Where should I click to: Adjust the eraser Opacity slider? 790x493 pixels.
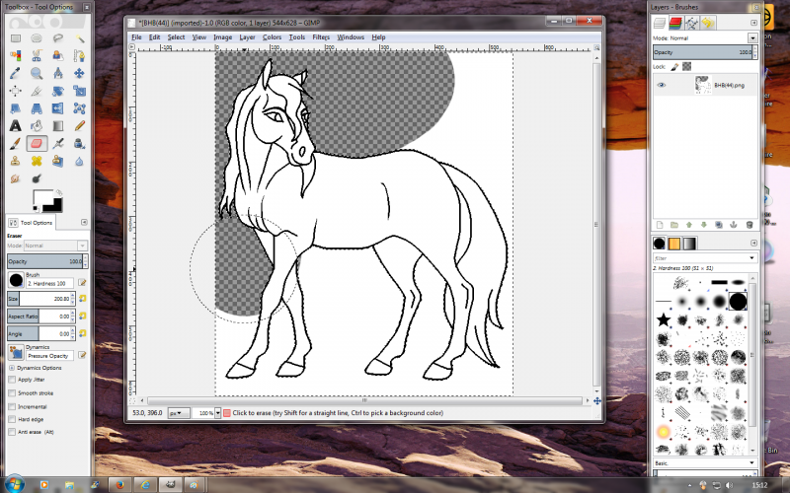(45, 261)
